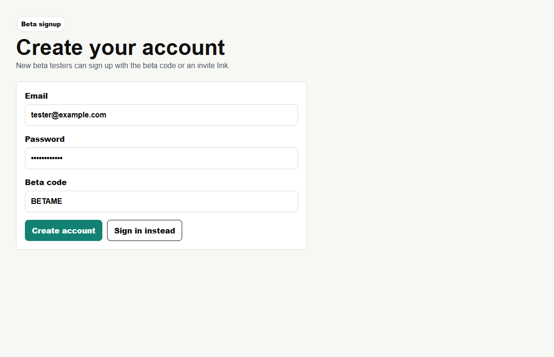The height and width of the screenshot is (357, 554).
Task: Choose Sign in instead
Action: click(145, 231)
